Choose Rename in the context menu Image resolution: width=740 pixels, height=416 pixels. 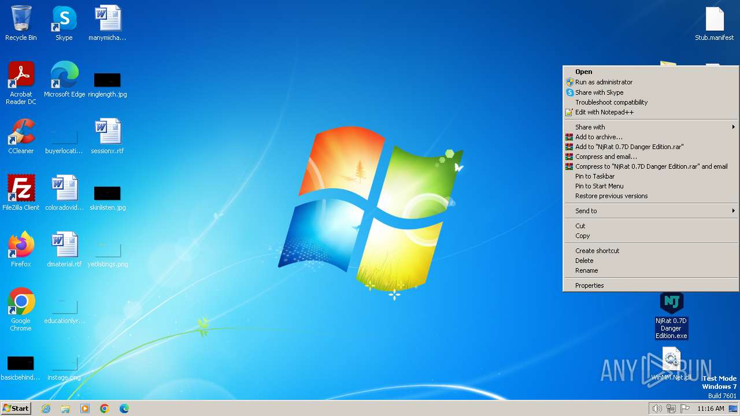click(651, 270)
